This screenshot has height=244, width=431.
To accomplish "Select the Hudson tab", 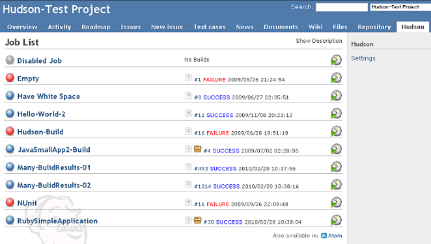I will click(x=413, y=27).
